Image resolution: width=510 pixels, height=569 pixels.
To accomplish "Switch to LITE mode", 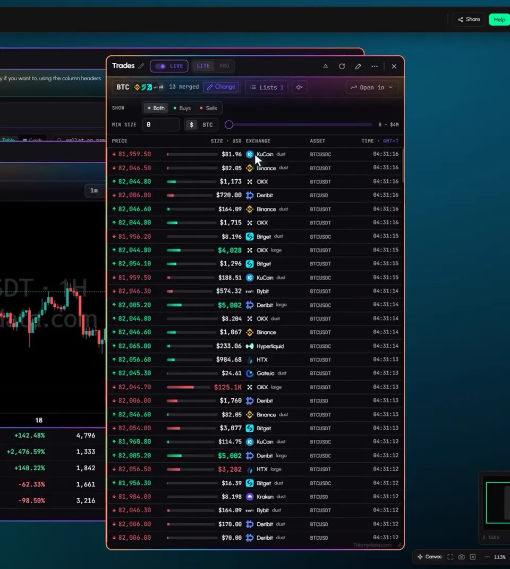I will pyautogui.click(x=203, y=66).
